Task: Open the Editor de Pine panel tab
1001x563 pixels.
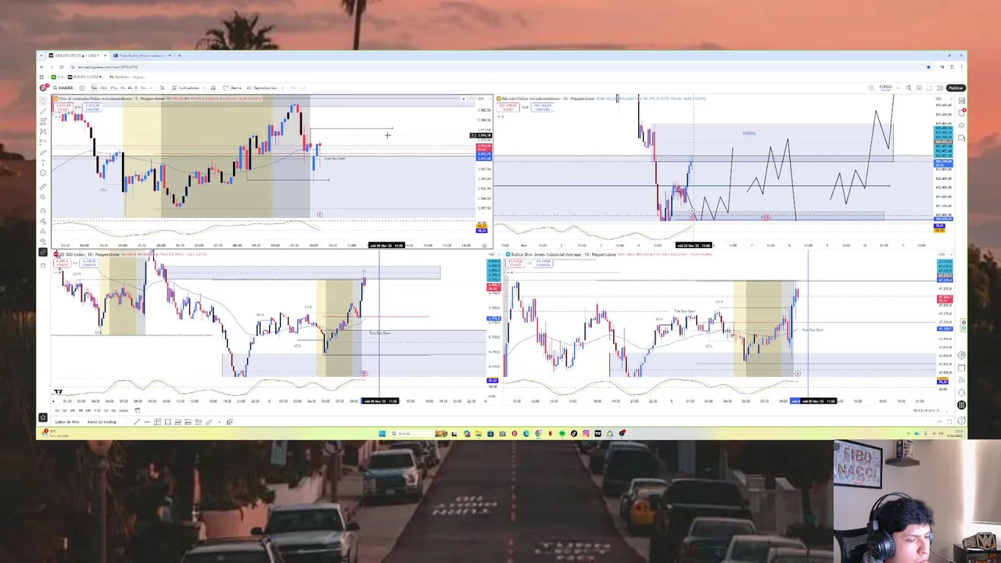Action: pyautogui.click(x=67, y=422)
